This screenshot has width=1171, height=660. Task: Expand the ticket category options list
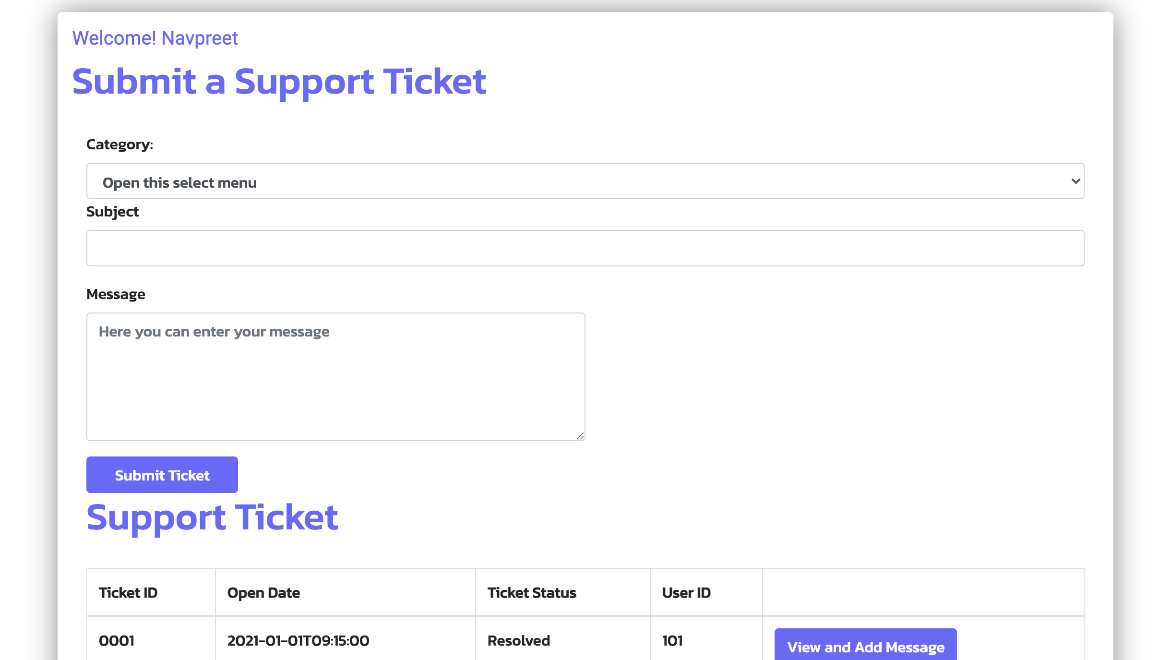point(585,181)
